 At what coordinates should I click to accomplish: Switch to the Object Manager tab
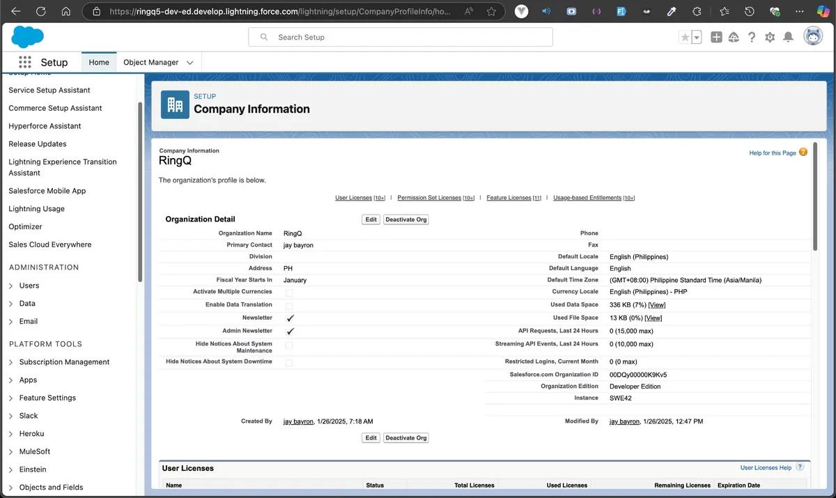[151, 62]
